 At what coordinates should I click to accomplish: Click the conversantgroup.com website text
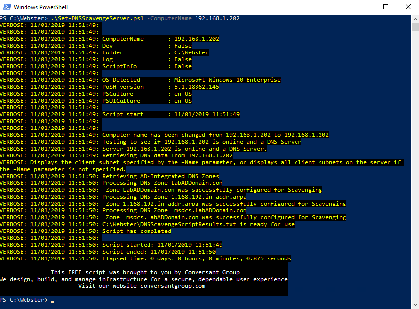click(x=173, y=286)
